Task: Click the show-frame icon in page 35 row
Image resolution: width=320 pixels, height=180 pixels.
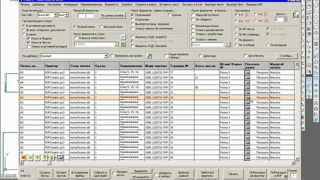Action: pos(247,107)
